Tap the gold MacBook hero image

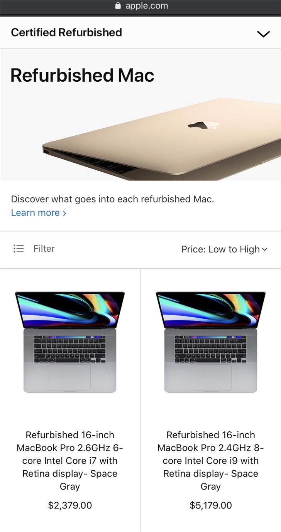pos(162,139)
